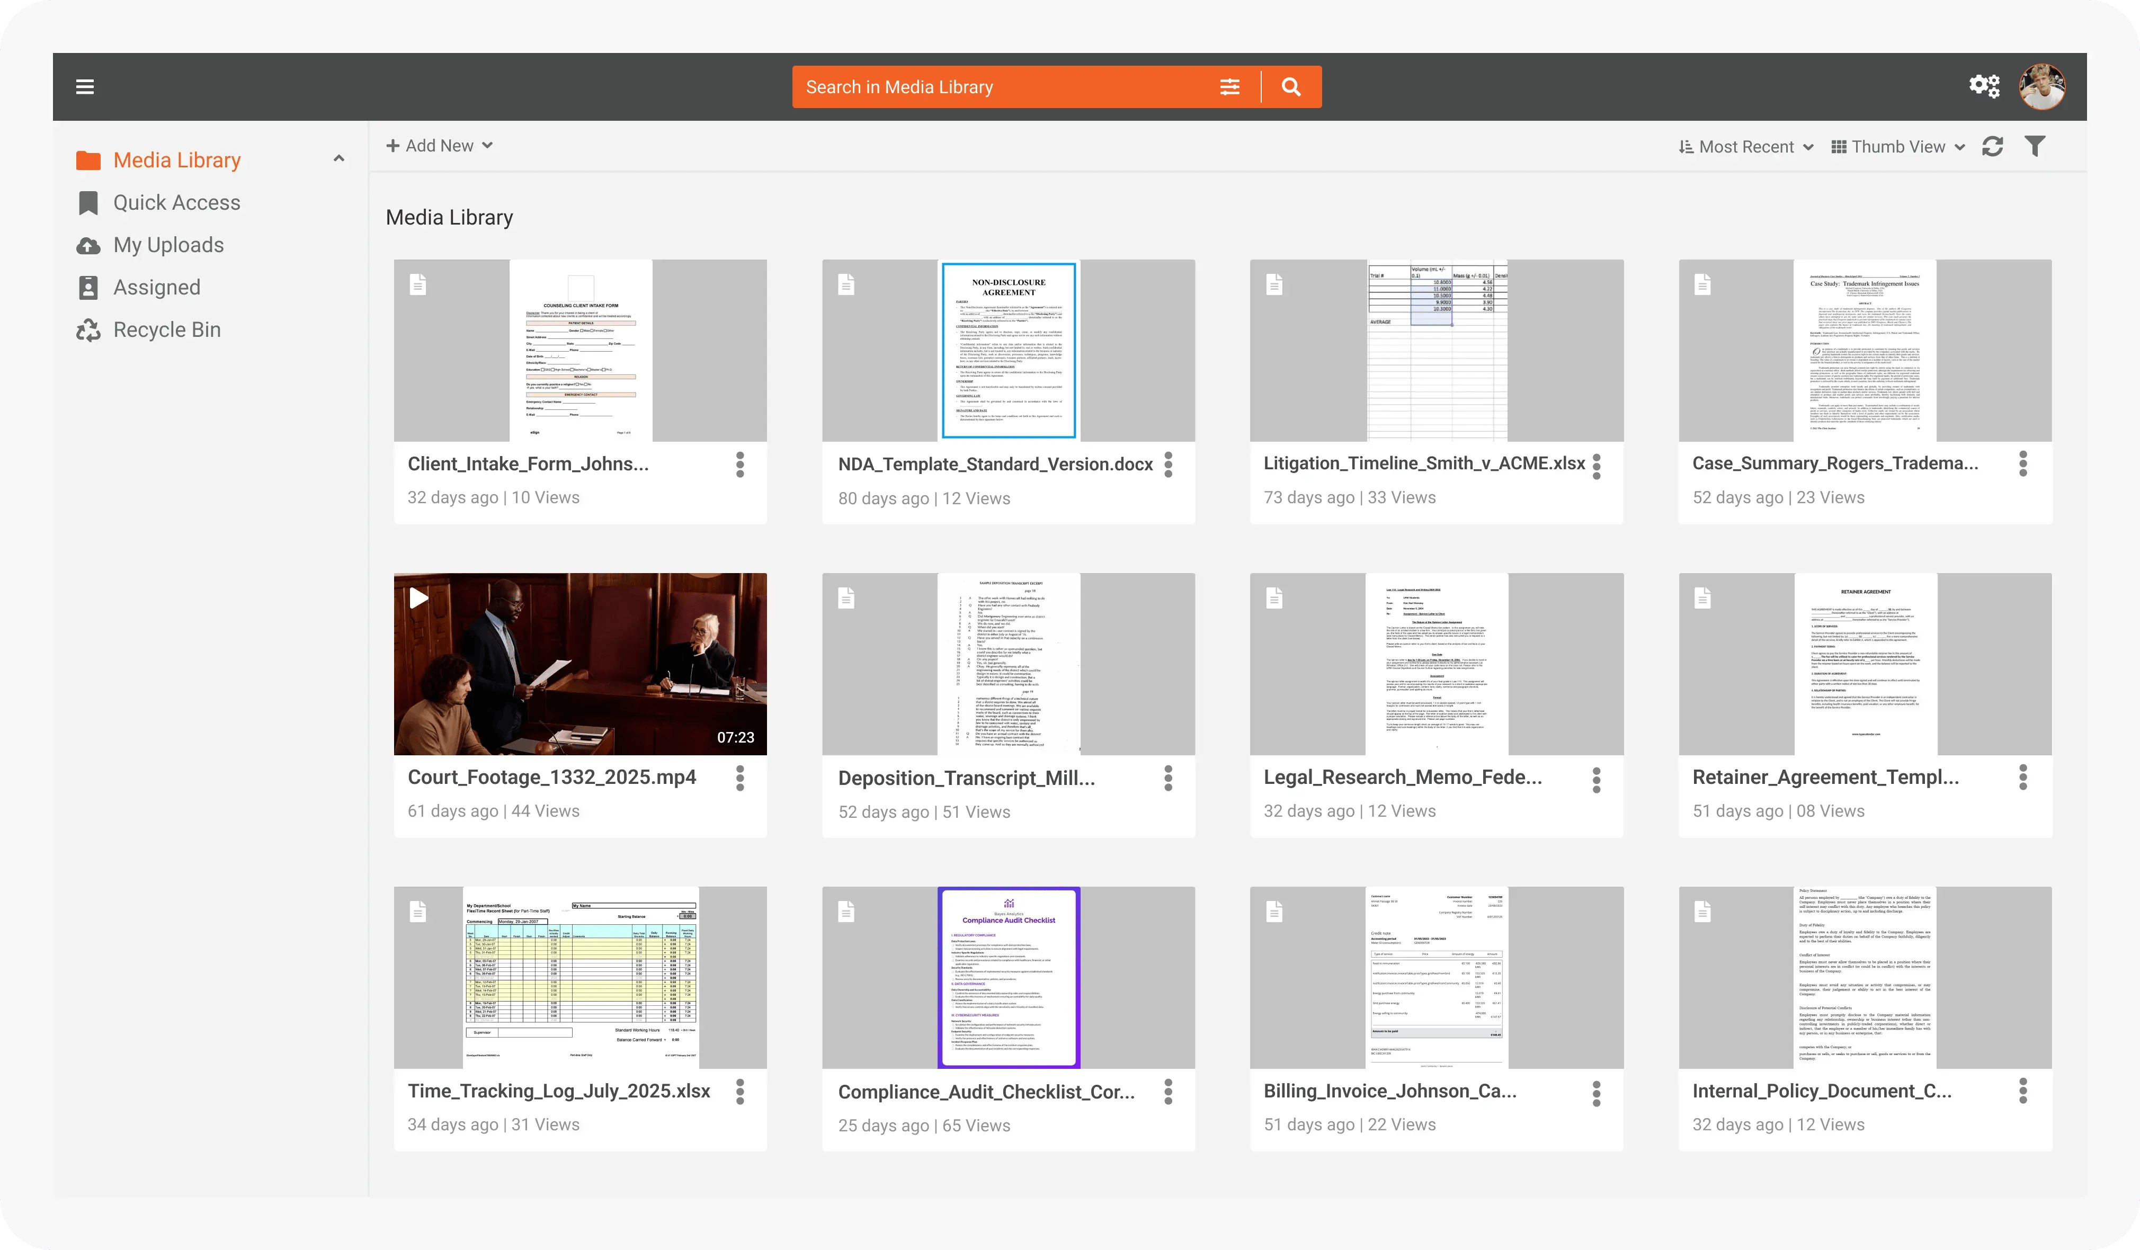Click the Litigation Timeline spreadsheet thumbnail
2140x1250 pixels.
pyautogui.click(x=1436, y=351)
